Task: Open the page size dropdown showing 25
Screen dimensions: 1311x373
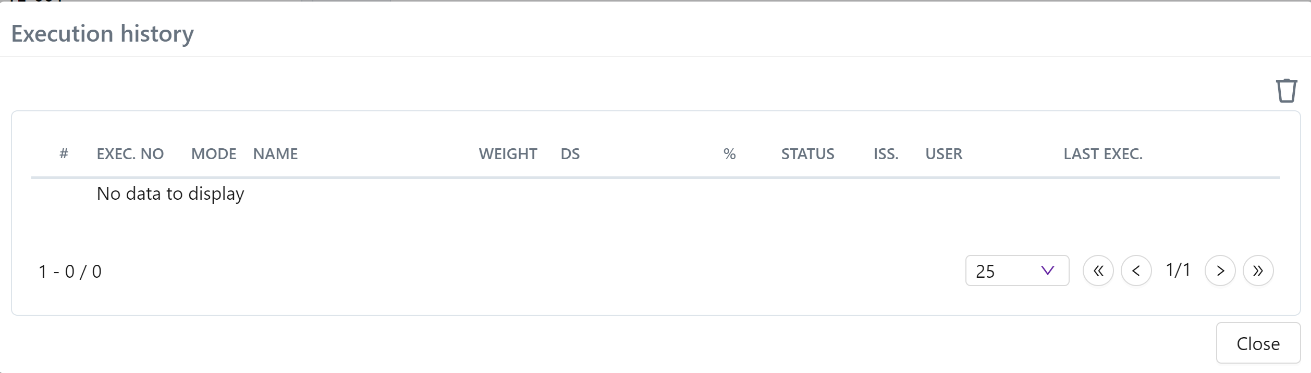Action: 1016,271
